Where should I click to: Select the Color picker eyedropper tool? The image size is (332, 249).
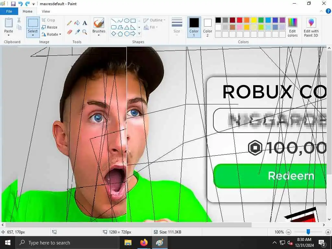pos(77,32)
